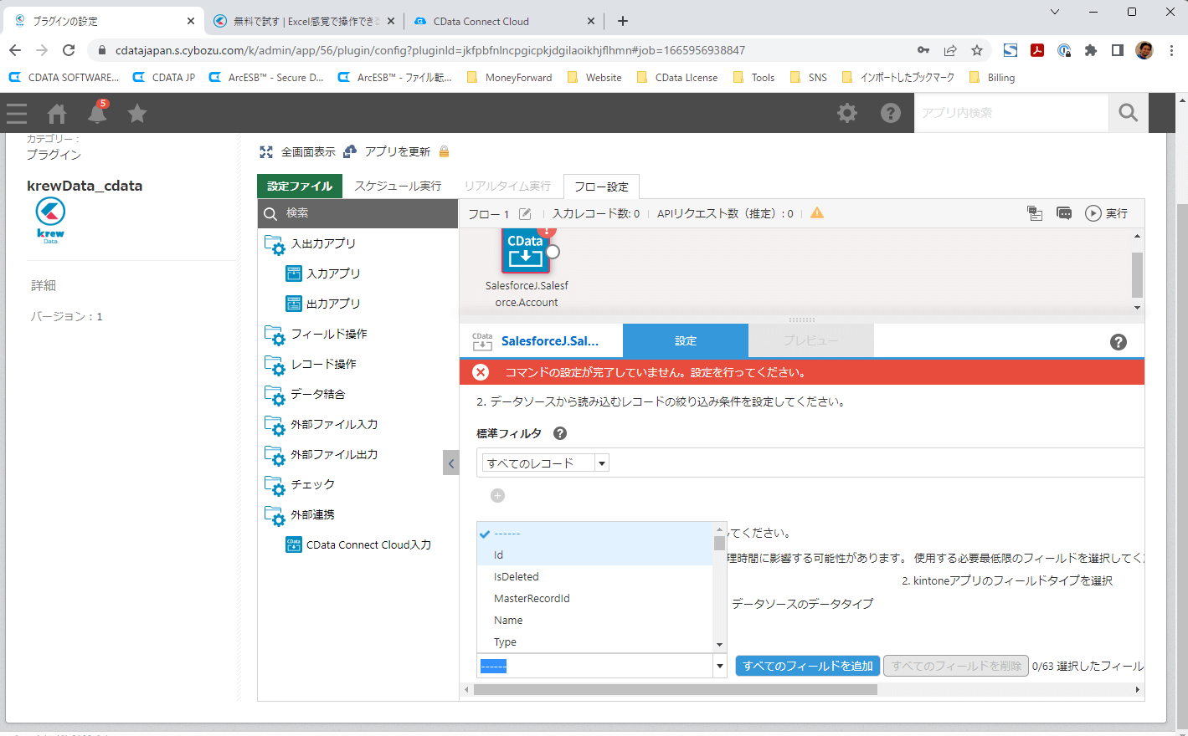Focus the アプリ内検索 search field
Image resolution: width=1188 pixels, height=736 pixels.
[x=1012, y=113]
